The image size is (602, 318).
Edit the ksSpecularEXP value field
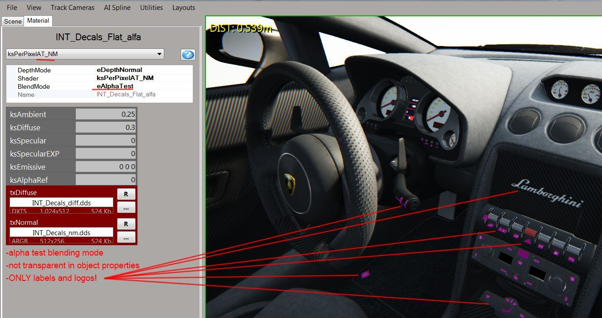point(106,154)
